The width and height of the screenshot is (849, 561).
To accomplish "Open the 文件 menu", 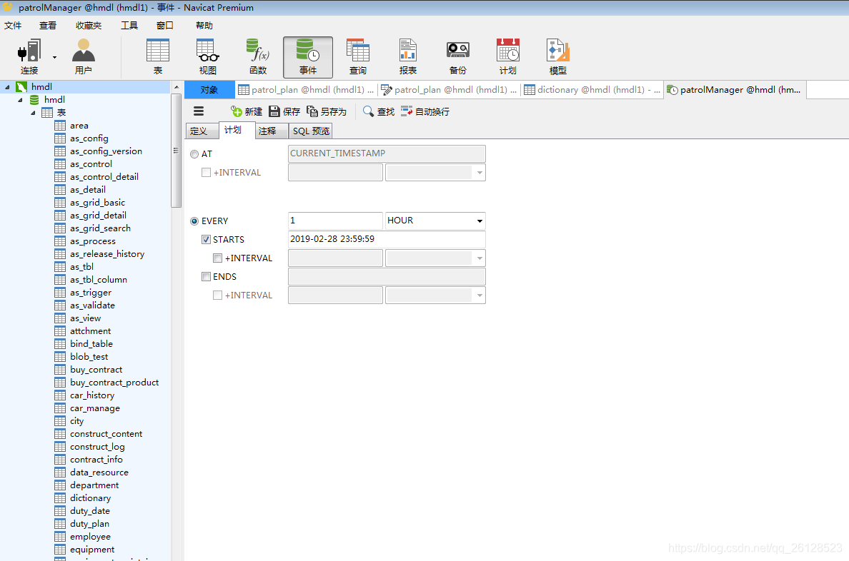I will (13, 26).
